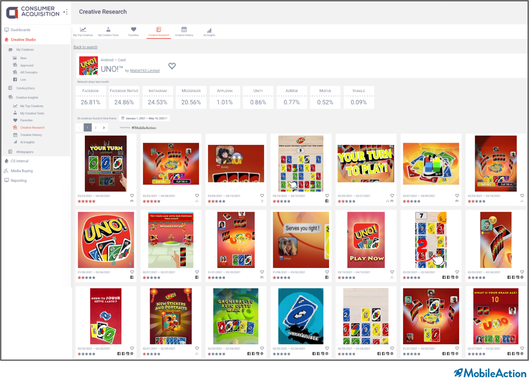
Task: Open the Peux-tu jouer cette carte creative
Action: click(106, 316)
